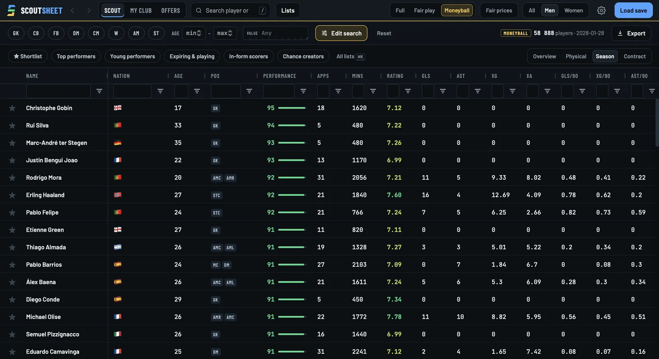Apply the Top performers preset
Image resolution: width=659 pixels, height=359 pixels.
[x=76, y=56]
